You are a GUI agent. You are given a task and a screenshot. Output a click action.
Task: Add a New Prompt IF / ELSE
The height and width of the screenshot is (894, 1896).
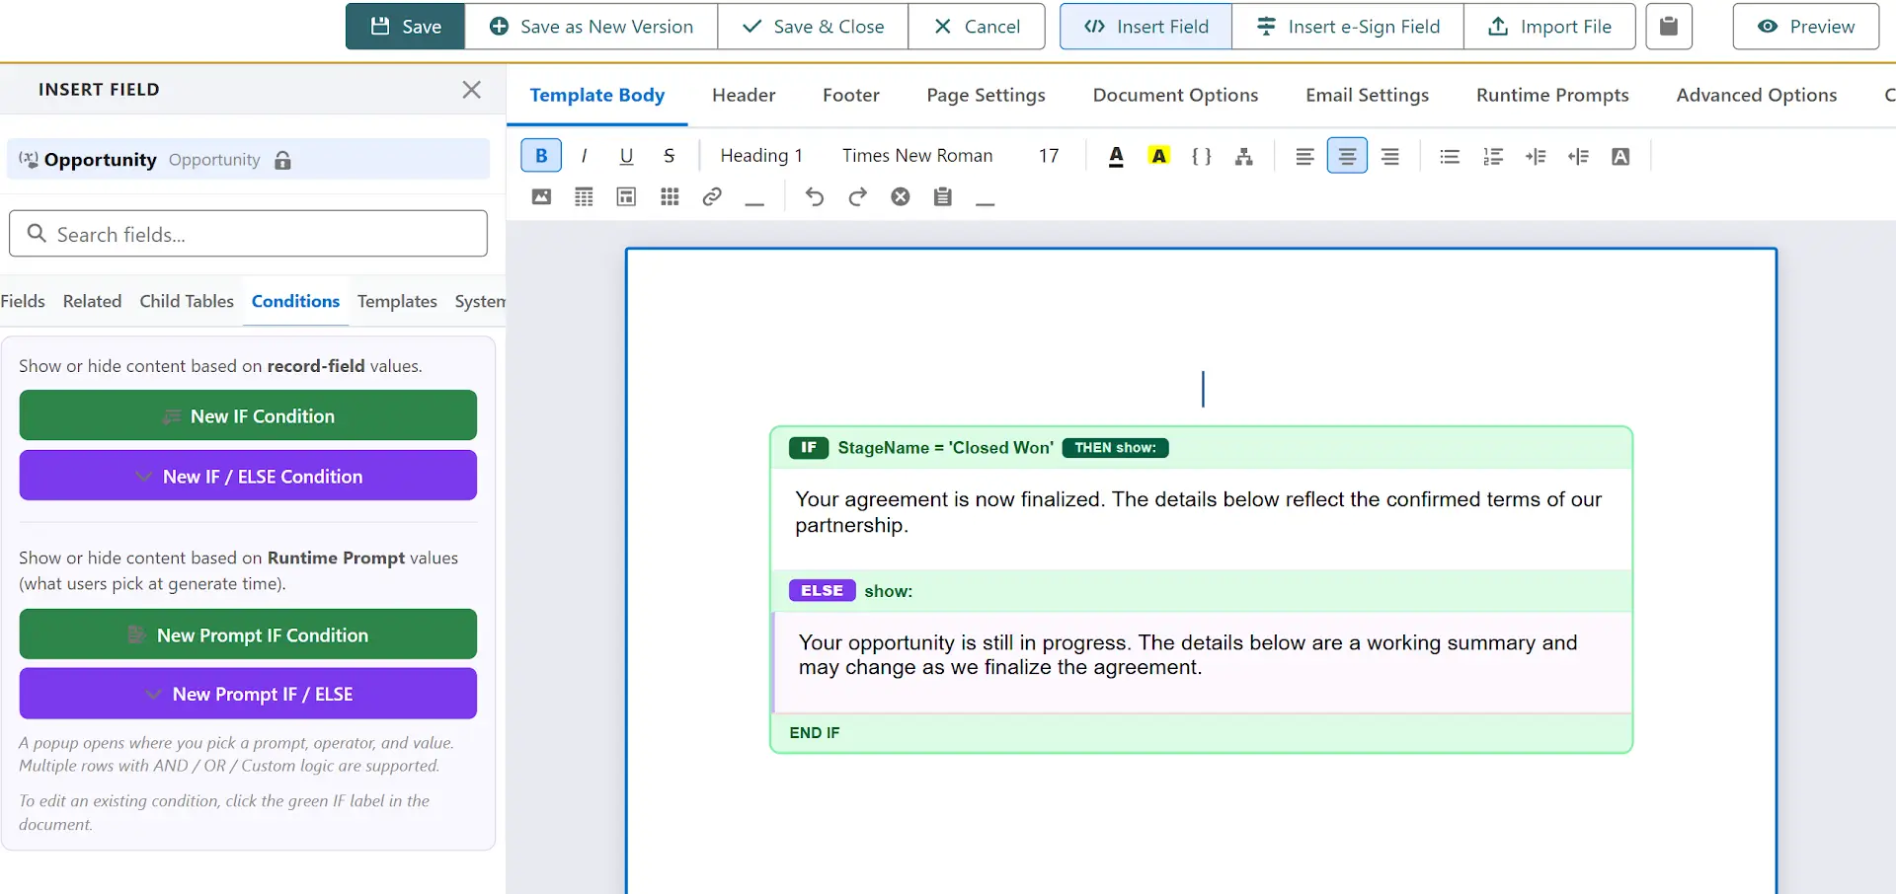pyautogui.click(x=248, y=694)
